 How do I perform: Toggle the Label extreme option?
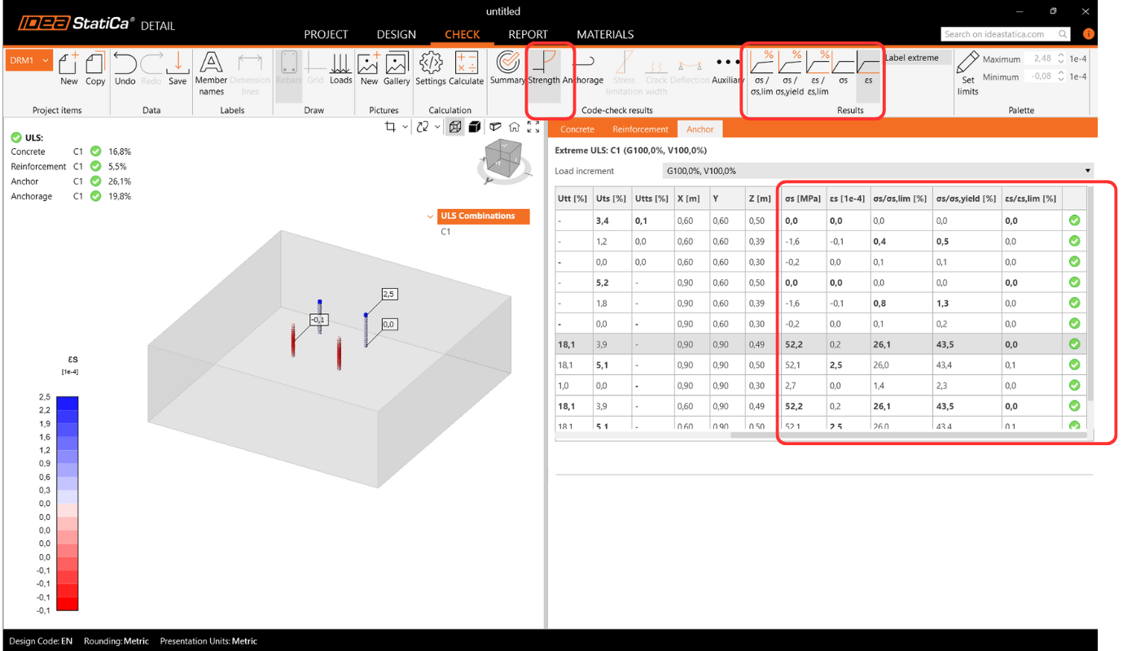pos(912,58)
